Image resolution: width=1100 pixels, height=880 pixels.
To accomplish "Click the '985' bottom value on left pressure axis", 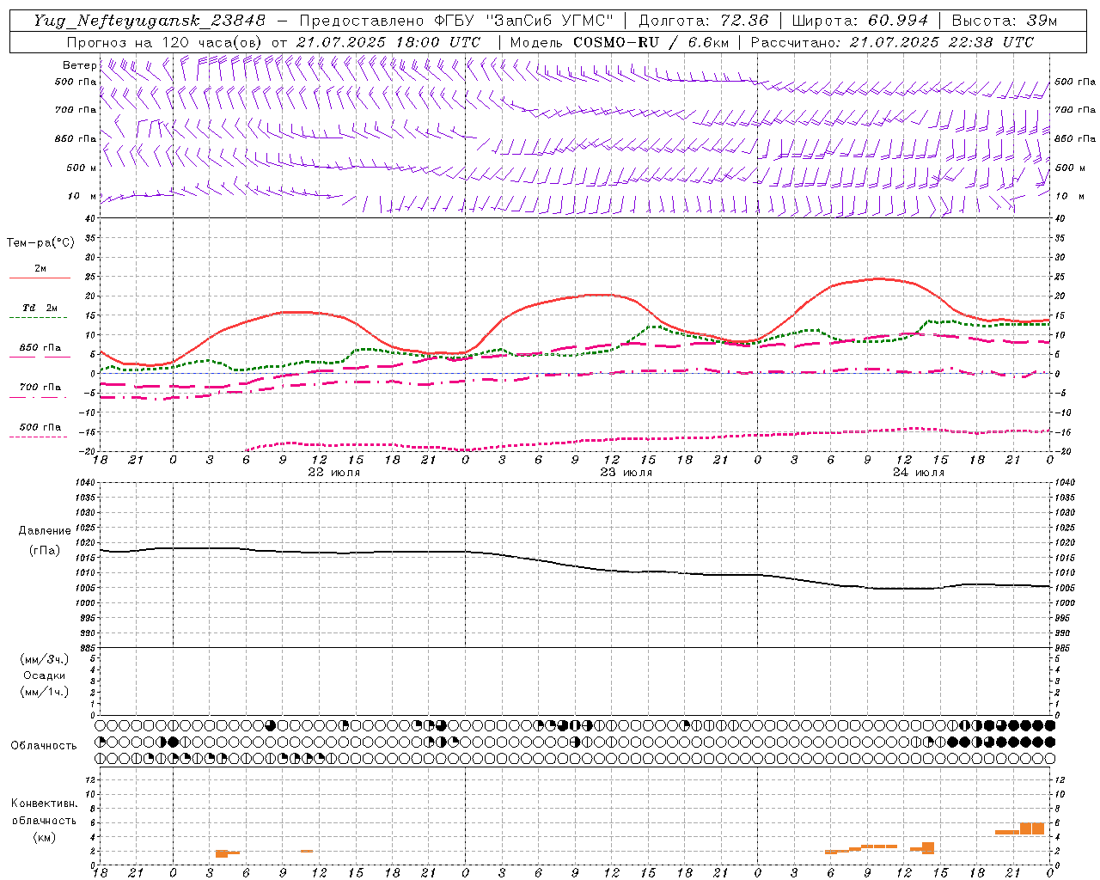I will pos(89,648).
